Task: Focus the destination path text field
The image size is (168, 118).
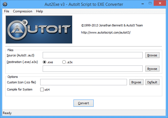Action: pyautogui.click(x=93, y=69)
